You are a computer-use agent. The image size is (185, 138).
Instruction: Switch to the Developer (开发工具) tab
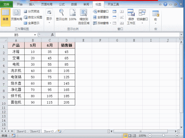(x=113, y=4)
